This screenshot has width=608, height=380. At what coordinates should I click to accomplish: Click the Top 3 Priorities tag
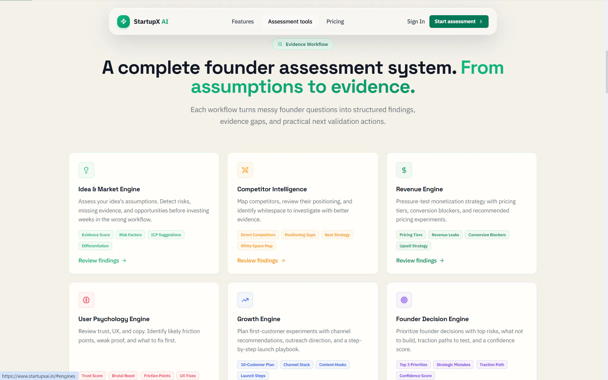(x=413, y=364)
